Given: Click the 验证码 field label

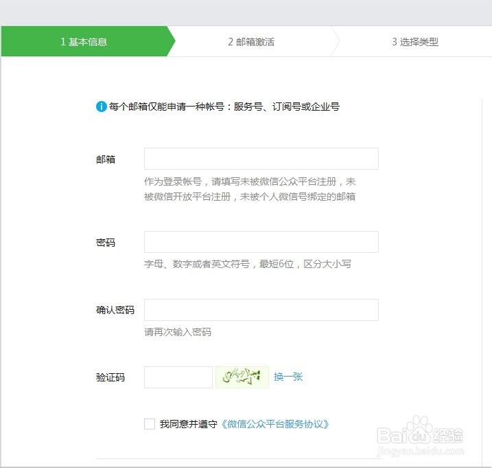Looking at the screenshot, I should click(x=110, y=377).
